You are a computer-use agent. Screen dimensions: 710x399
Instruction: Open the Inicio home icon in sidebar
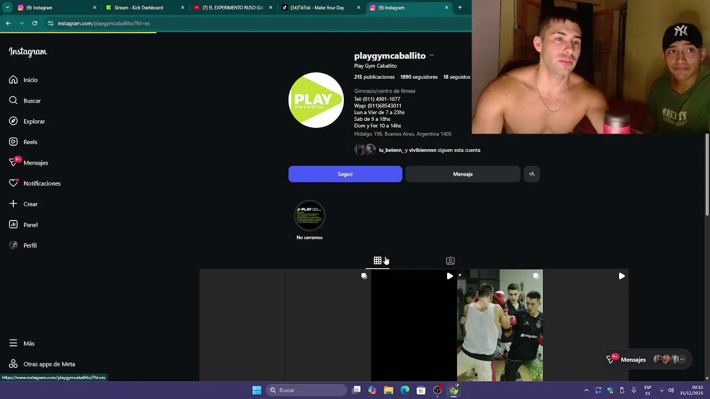(13, 80)
